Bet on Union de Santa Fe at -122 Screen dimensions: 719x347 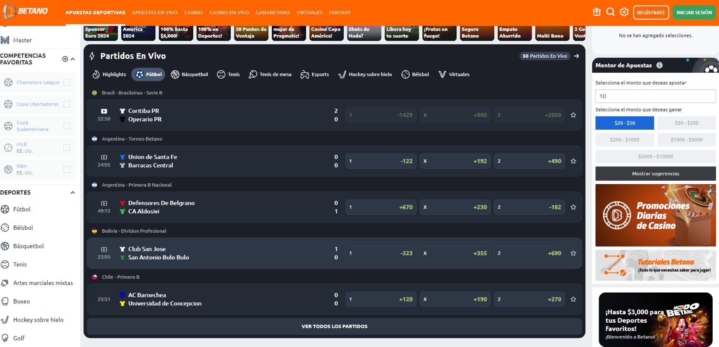coord(381,161)
